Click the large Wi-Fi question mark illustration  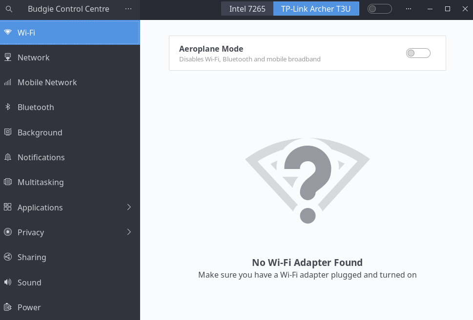[x=308, y=181]
